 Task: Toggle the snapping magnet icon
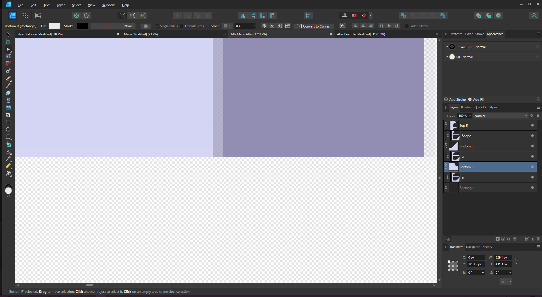tap(364, 15)
